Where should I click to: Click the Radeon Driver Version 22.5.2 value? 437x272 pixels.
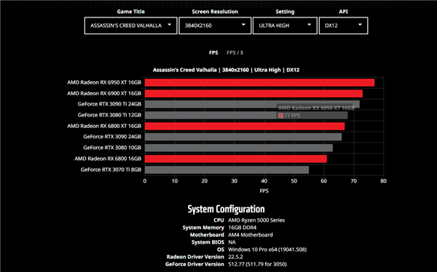[235, 257]
